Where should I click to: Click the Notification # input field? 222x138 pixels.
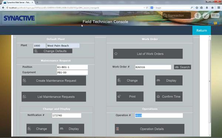(67, 116)
